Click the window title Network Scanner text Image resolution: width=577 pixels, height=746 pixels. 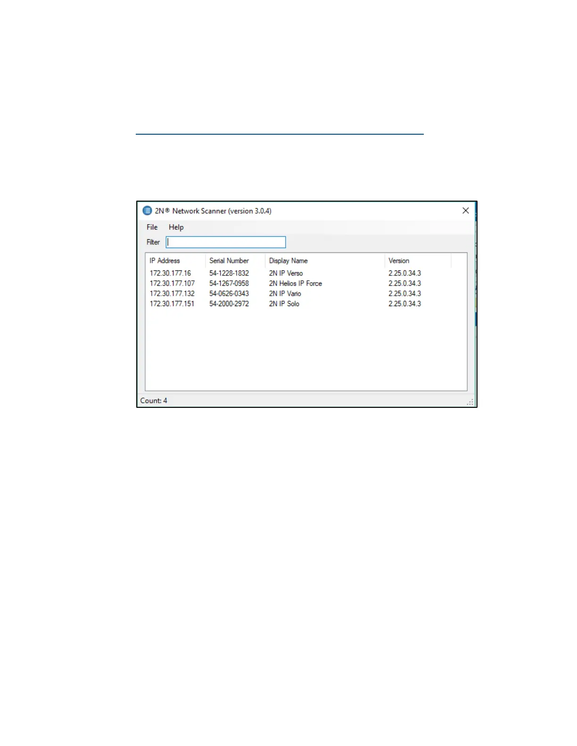pyautogui.click(x=213, y=211)
